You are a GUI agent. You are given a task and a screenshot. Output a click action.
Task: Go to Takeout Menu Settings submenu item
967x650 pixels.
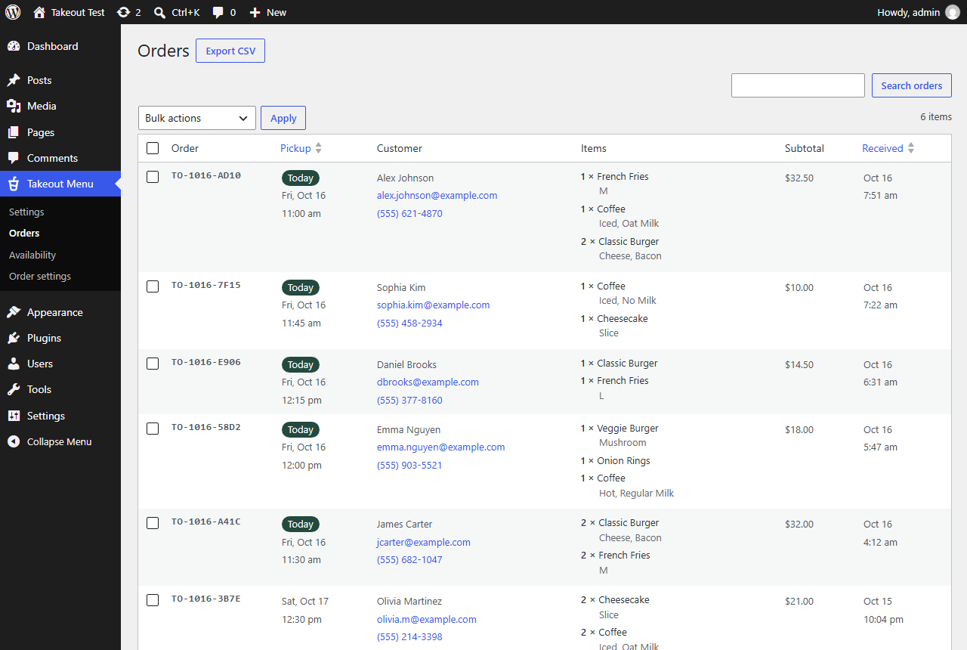[26, 212]
